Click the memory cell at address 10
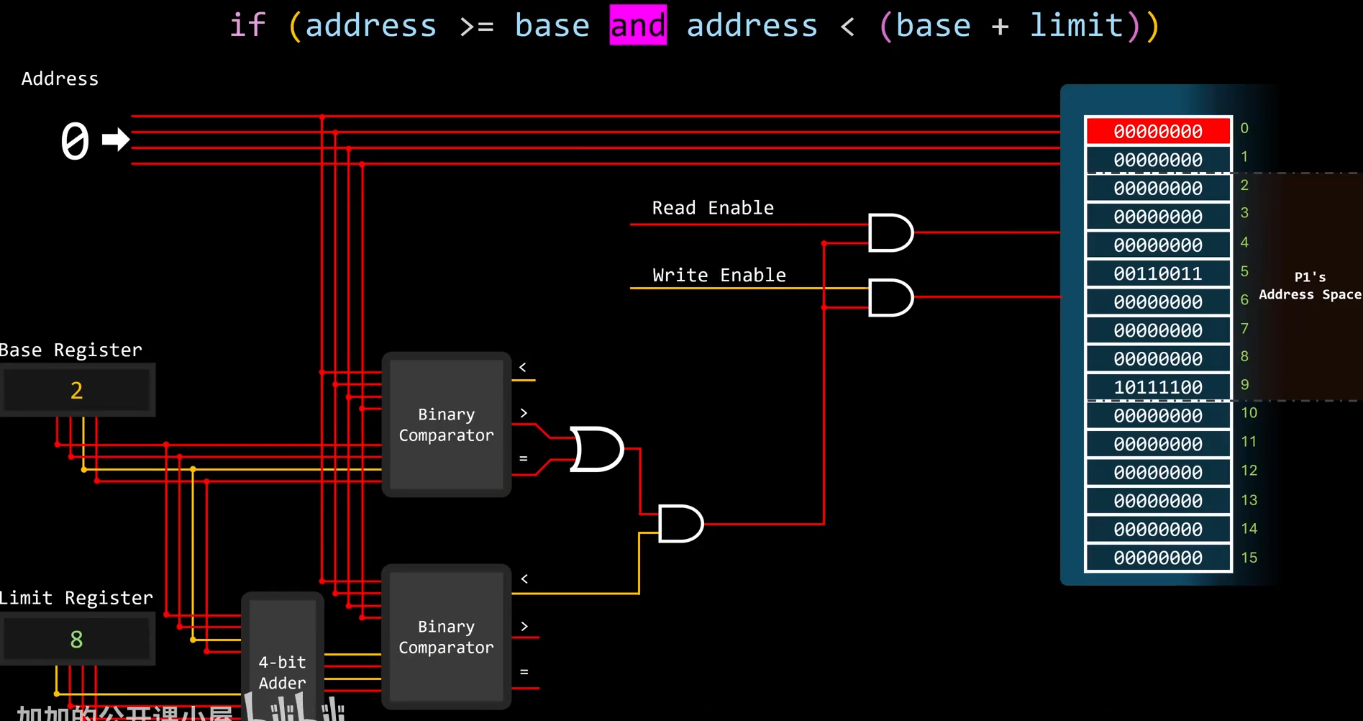 coord(1158,415)
